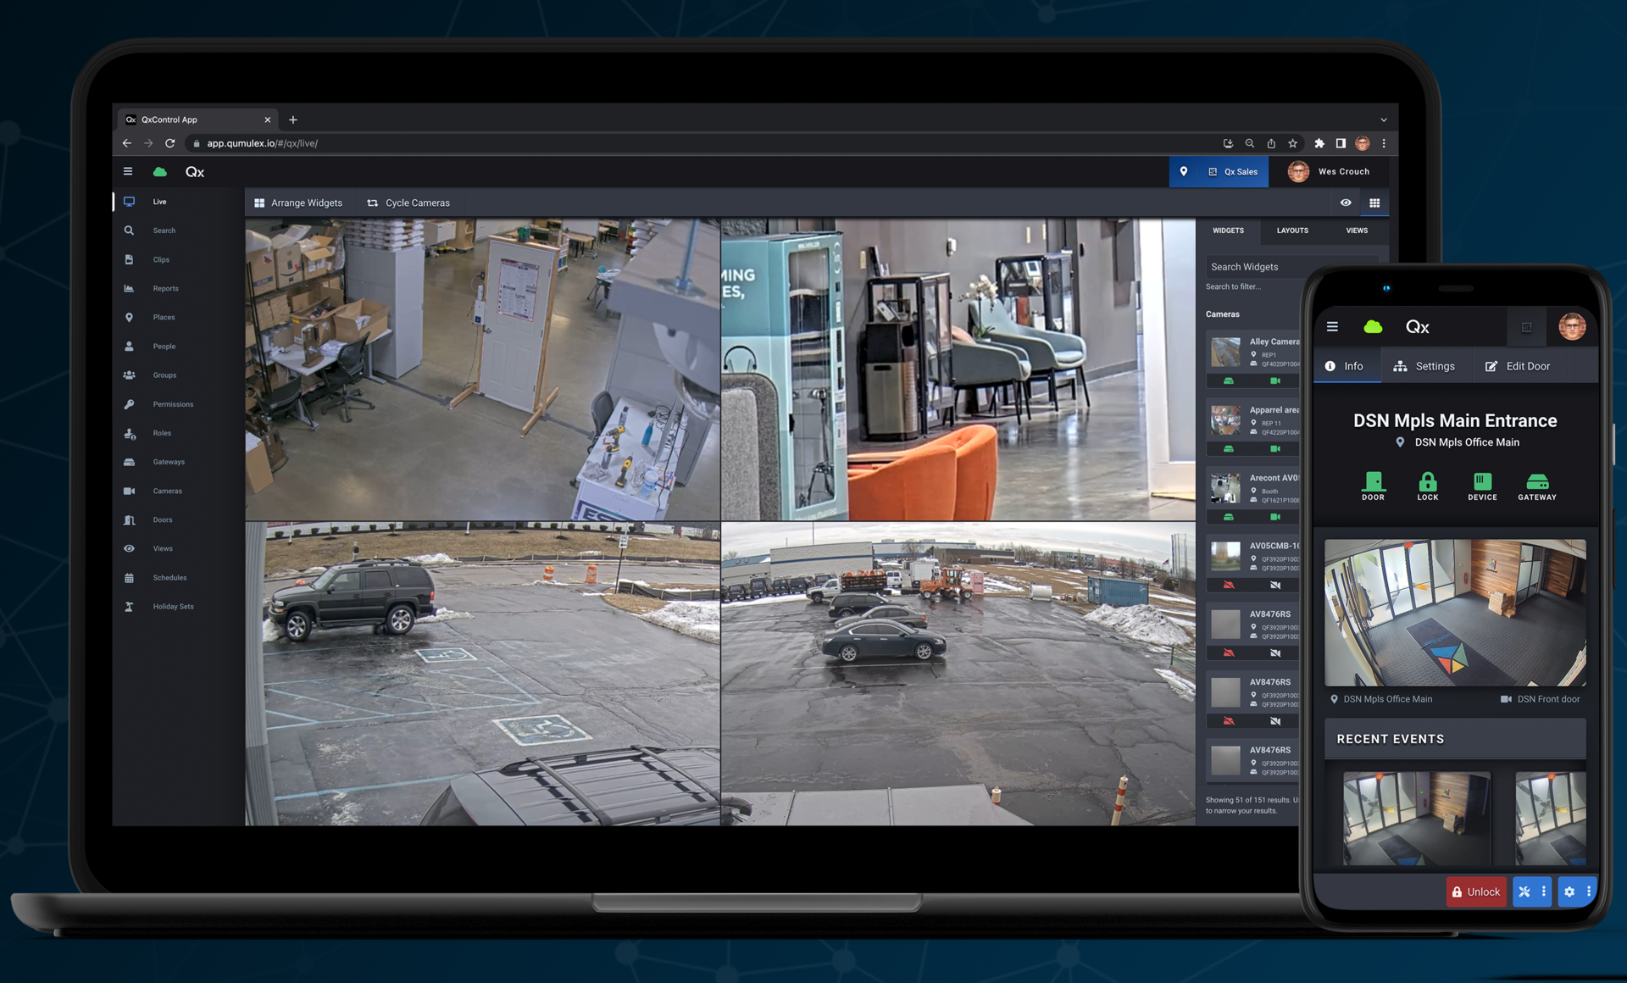This screenshot has height=983, width=1627.
Task: Toggle the eye visibility icon in toolbar
Action: (1346, 203)
